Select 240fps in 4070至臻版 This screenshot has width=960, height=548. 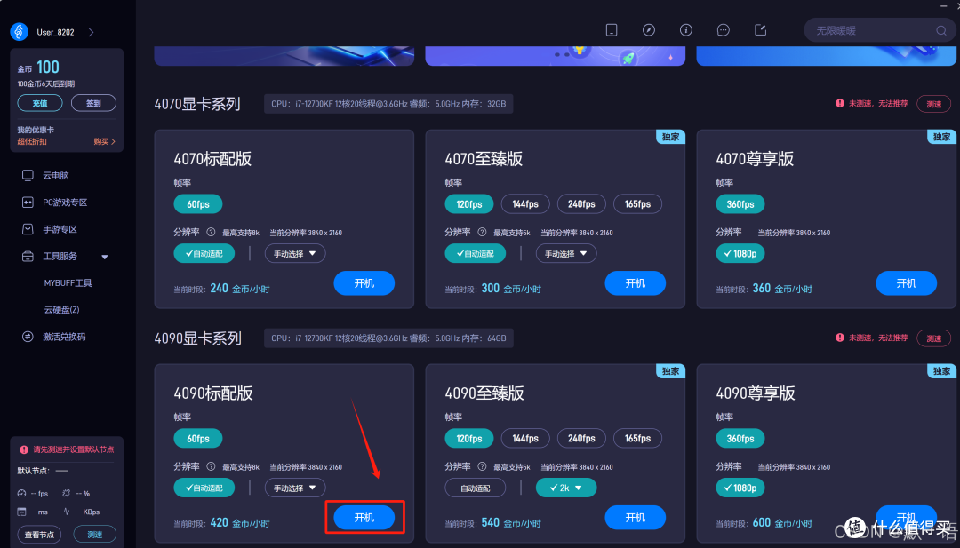point(581,204)
